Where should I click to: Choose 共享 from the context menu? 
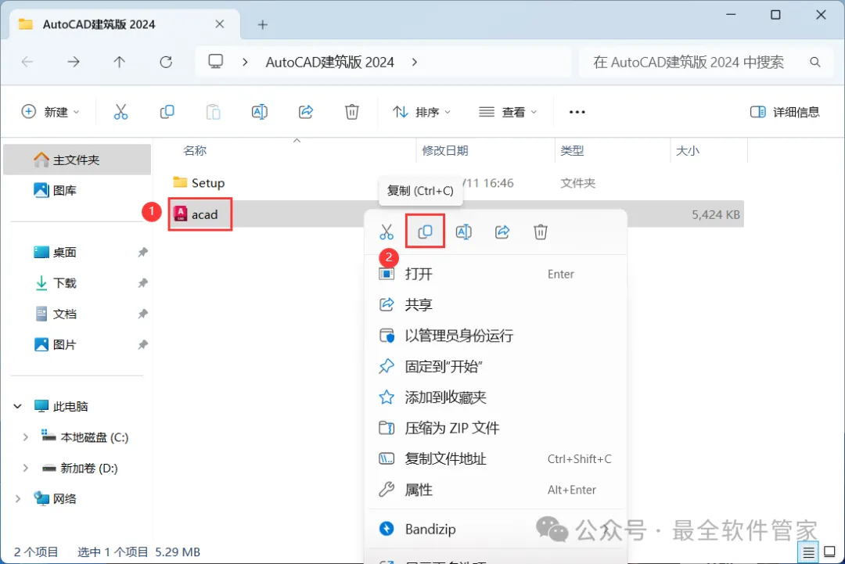click(496, 305)
